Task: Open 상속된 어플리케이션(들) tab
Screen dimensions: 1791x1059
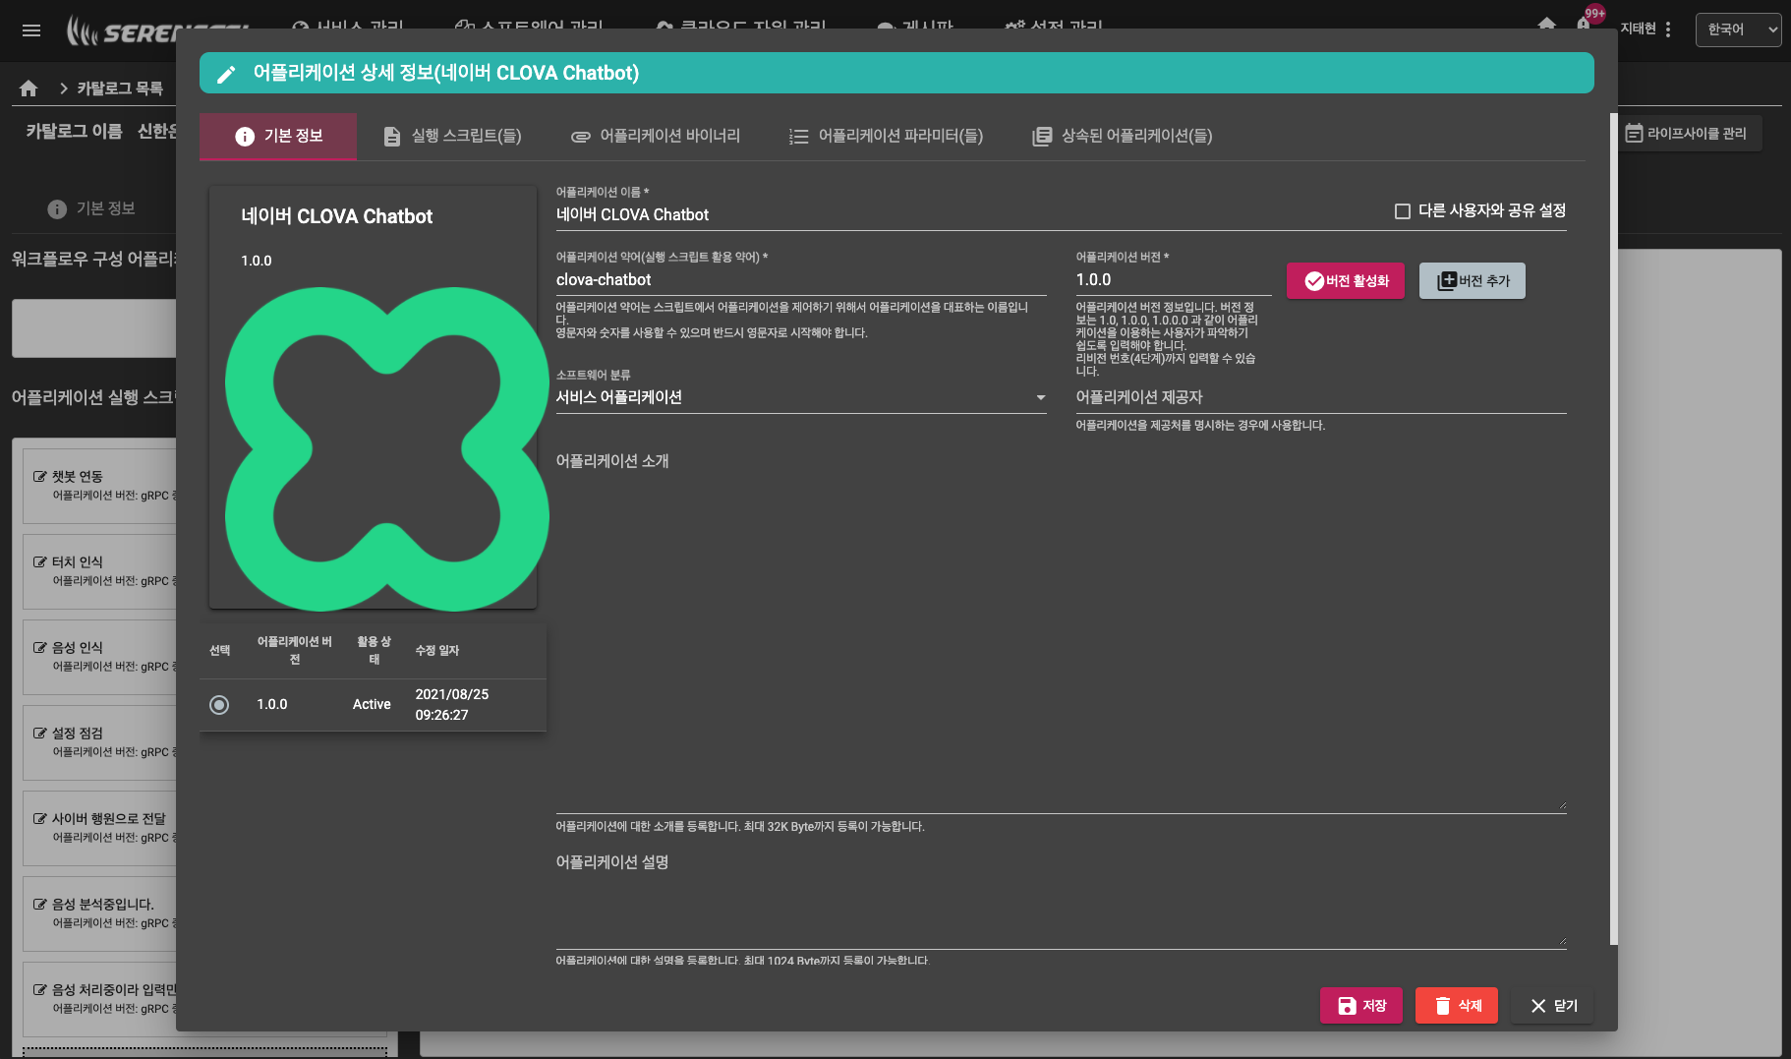Action: (1122, 136)
